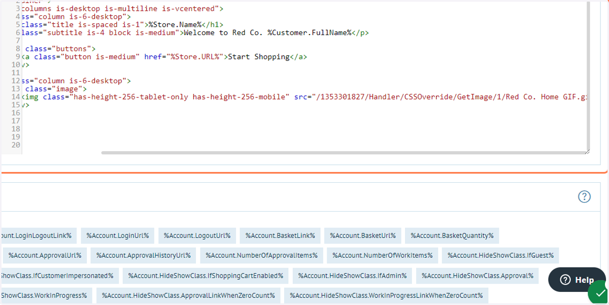Insert the %Account.LogoutUrl% tag
This screenshot has height=305, width=609.
click(x=197, y=235)
